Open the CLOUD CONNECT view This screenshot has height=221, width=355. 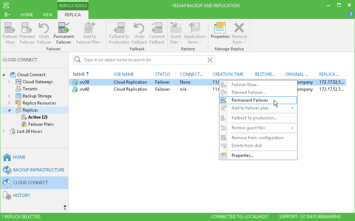(x=34, y=183)
